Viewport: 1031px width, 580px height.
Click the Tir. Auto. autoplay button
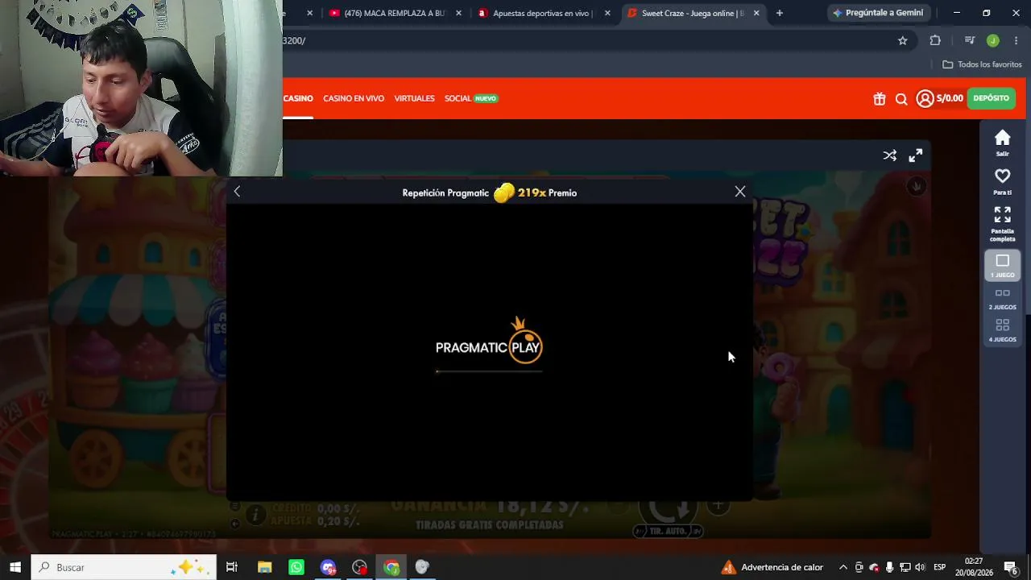pyautogui.click(x=668, y=531)
